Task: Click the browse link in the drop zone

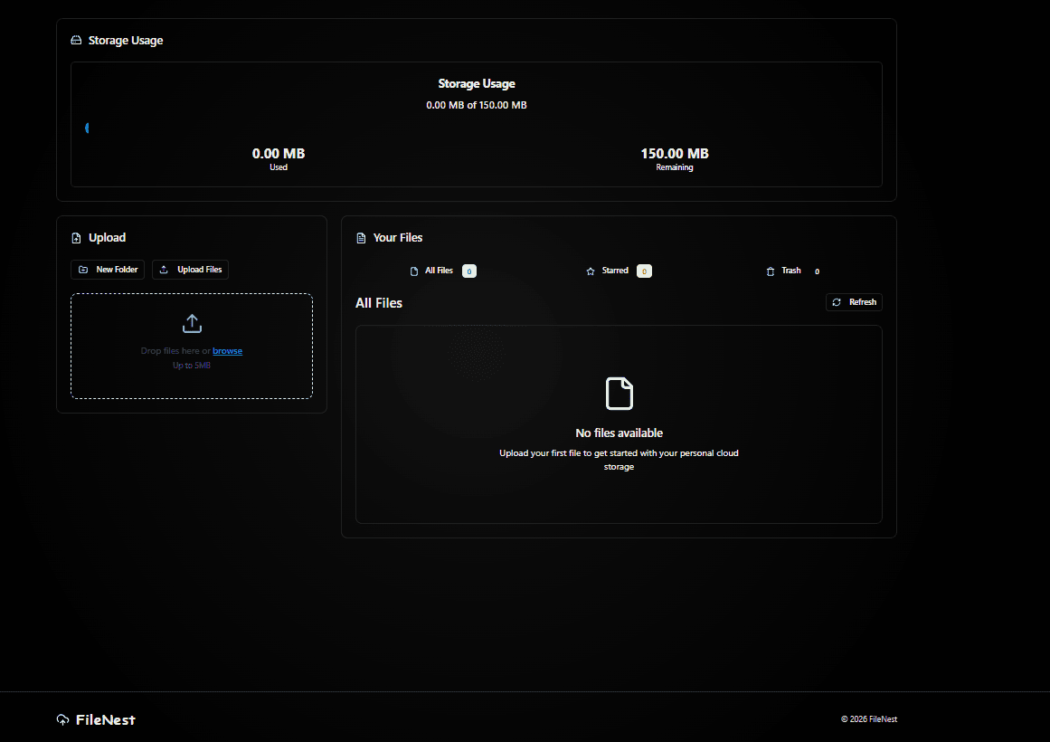Action: coord(227,350)
